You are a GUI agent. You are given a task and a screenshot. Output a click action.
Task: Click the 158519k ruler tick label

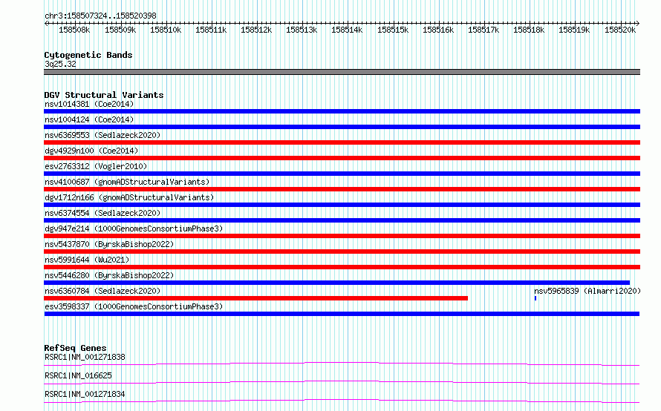pos(574,30)
